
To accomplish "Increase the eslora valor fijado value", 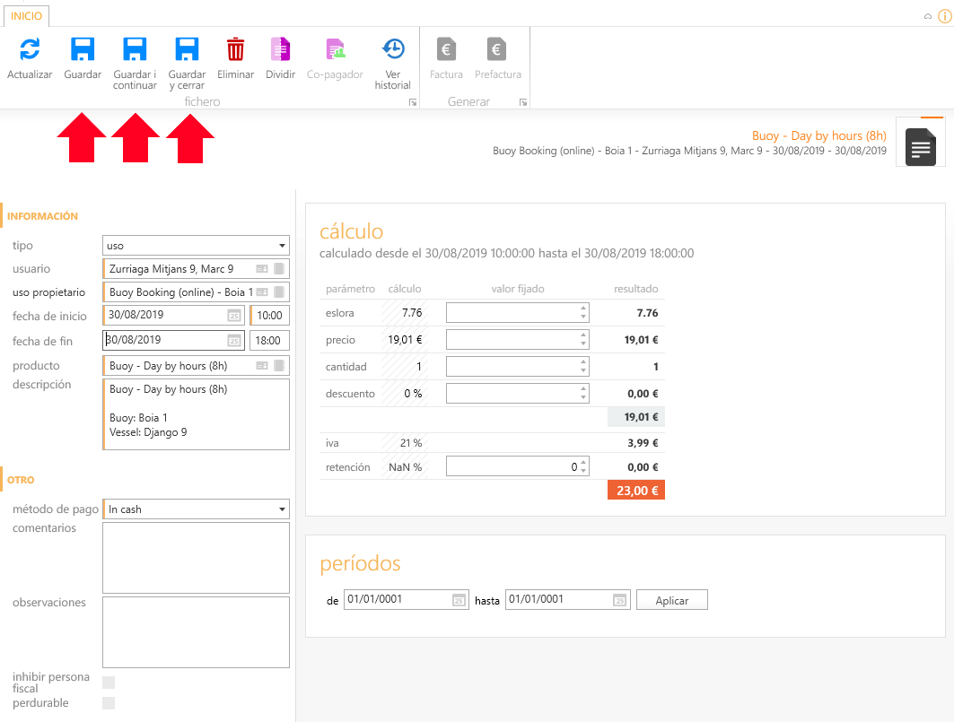I will click(x=583, y=309).
